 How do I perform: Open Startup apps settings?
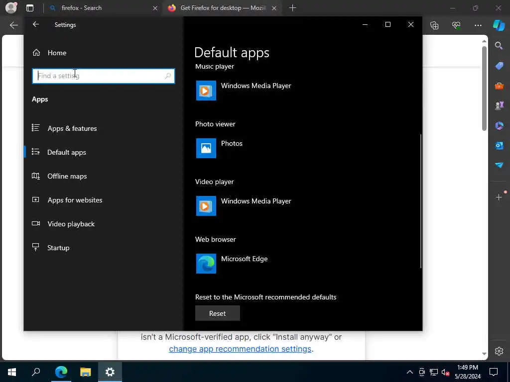point(58,248)
